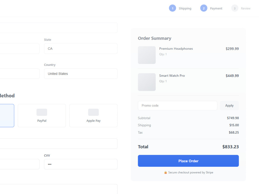Image resolution: width=259 pixels, height=194 pixels.
Task: Click the Secure checkout powered by Stripe text
Action: (191, 173)
